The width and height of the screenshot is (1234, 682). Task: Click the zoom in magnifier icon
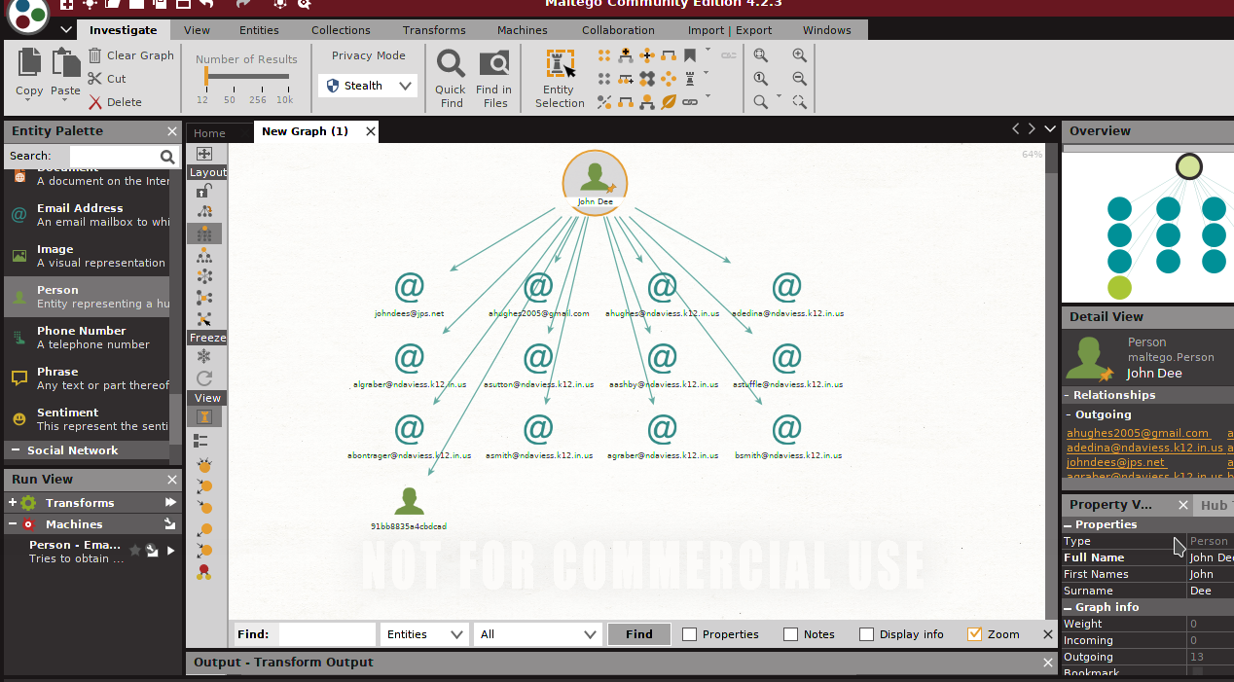point(799,55)
